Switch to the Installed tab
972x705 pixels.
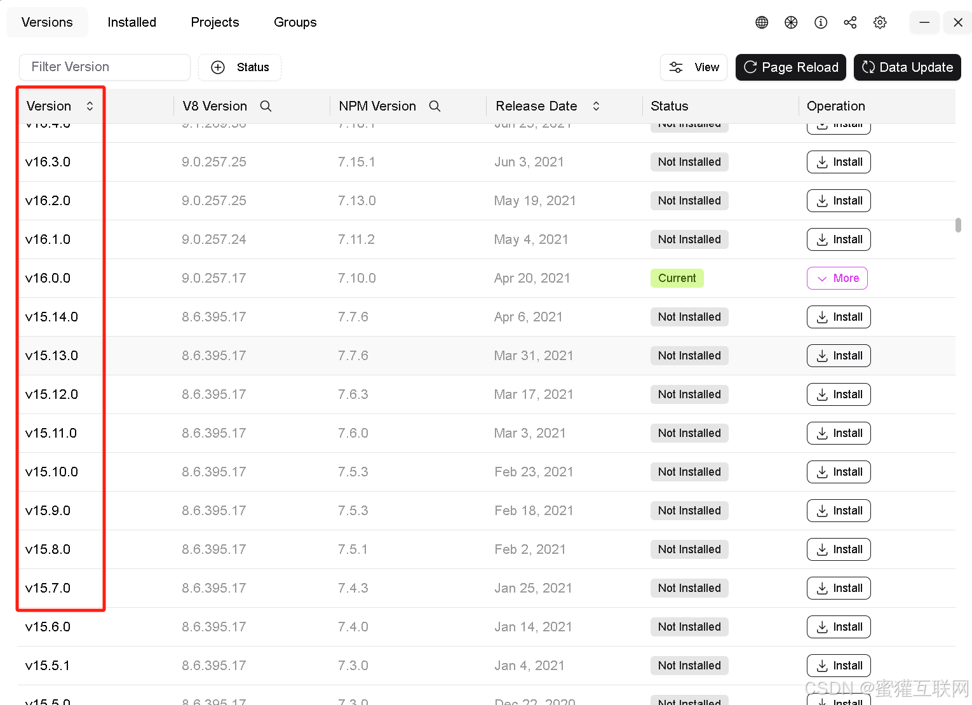point(132,22)
